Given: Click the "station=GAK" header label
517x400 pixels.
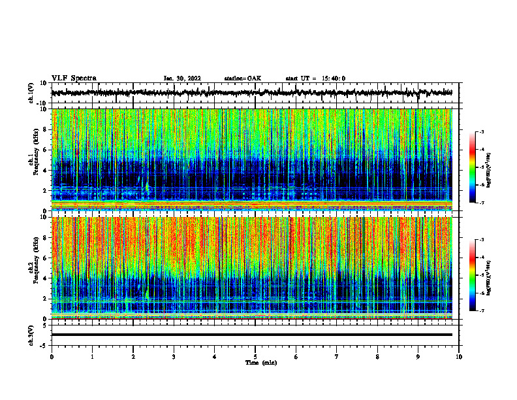Looking at the screenshot, I should pos(243,78).
